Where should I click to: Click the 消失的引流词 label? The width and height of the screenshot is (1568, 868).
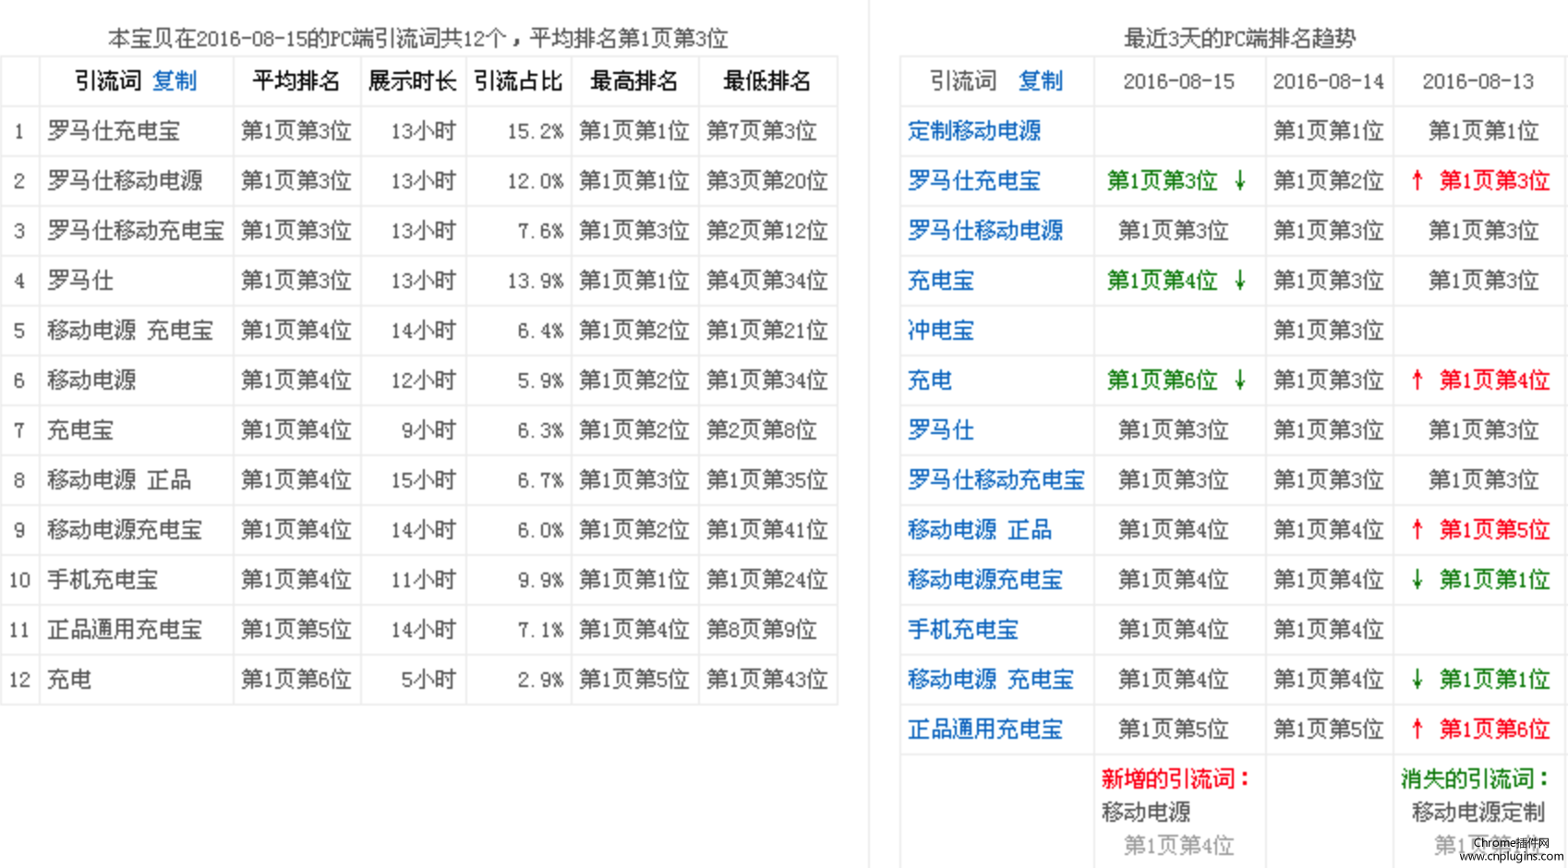click(1476, 779)
